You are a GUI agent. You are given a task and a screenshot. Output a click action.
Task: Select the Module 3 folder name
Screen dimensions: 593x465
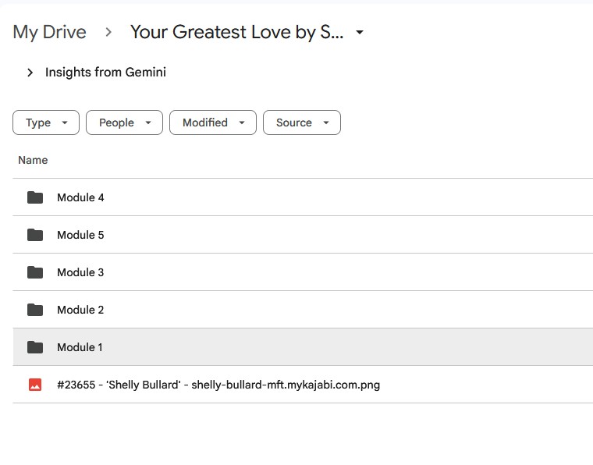click(x=80, y=272)
